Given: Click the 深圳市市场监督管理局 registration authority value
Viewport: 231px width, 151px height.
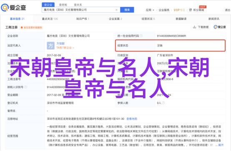Looking at the screenshot, I should click(60, 103).
